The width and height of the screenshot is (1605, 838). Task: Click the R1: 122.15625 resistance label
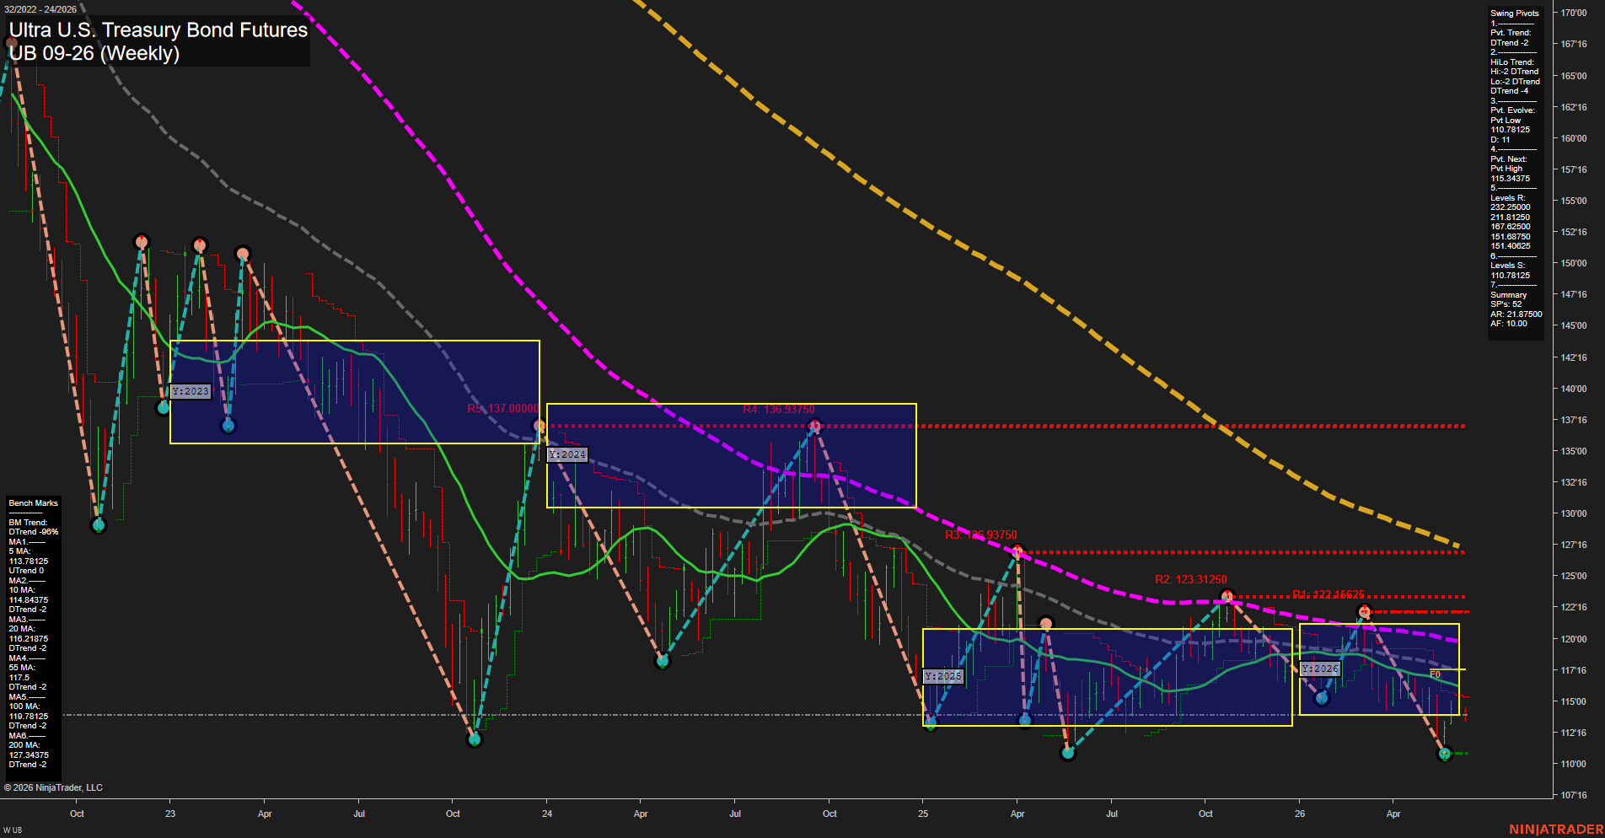click(1329, 594)
